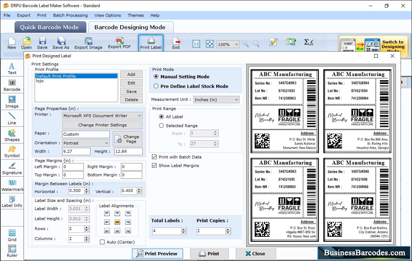Click the Left Margin field
Image resolution: width=412 pixels, height=261 pixels.
click(x=73, y=167)
